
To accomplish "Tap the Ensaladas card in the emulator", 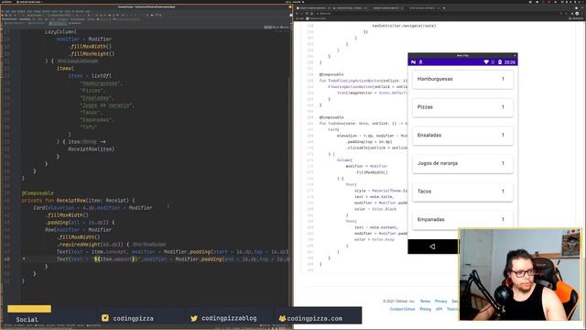I will tap(462, 135).
